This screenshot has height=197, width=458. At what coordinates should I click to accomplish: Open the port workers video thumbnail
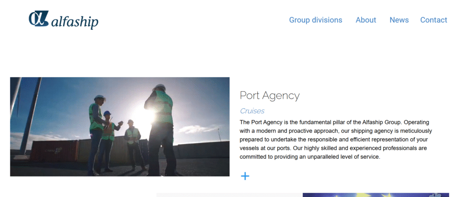[x=120, y=127]
